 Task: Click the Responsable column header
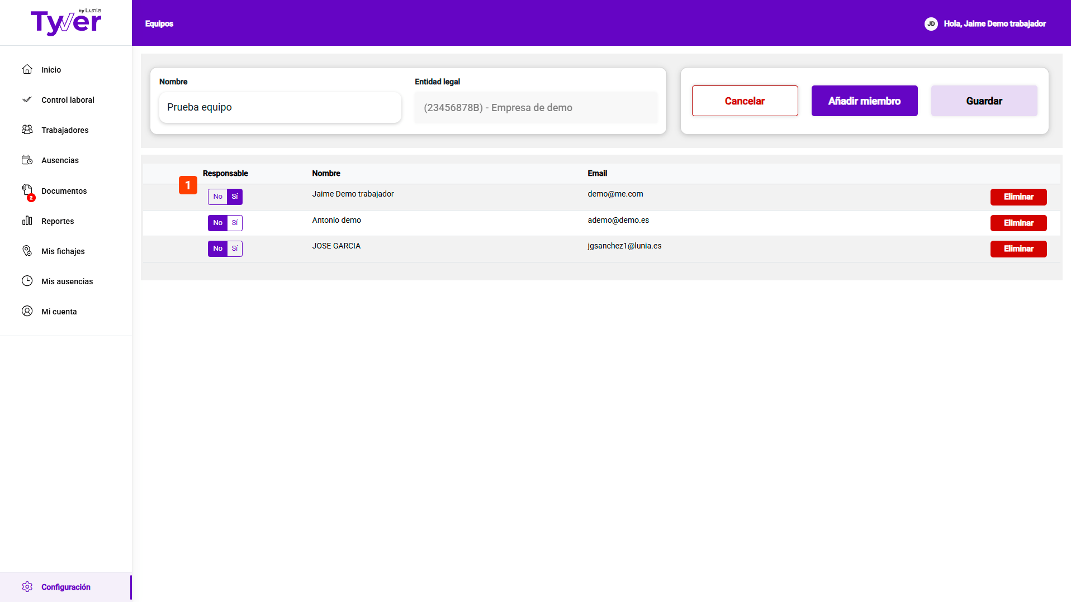[x=225, y=173]
